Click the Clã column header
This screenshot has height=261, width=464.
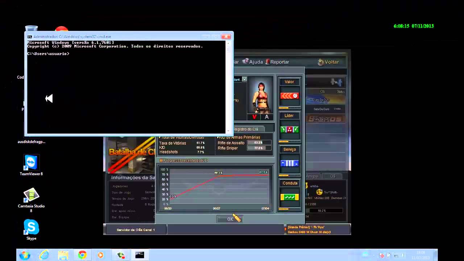pos(322,92)
